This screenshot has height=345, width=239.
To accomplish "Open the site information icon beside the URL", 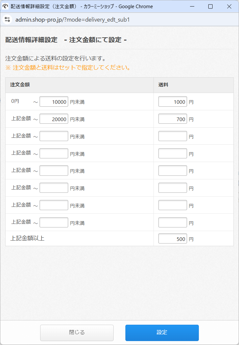I will click(x=7, y=19).
